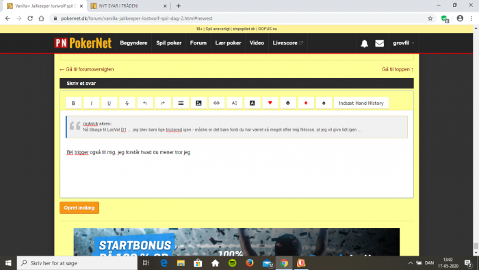The height and width of the screenshot is (270, 479).
Task: Insert an image into the reply
Action: point(198,103)
